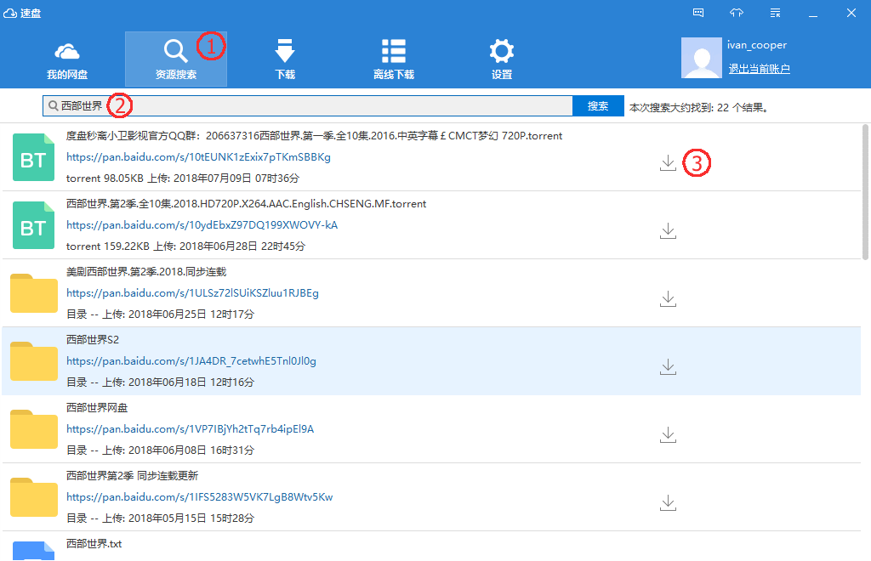
Task: Click the 搜索 search button
Action: pyautogui.click(x=598, y=106)
